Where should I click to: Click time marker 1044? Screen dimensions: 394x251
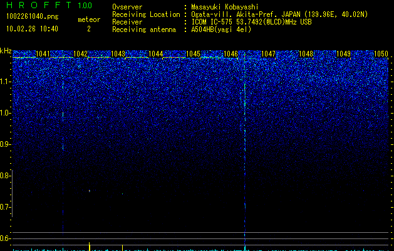pos(155,53)
